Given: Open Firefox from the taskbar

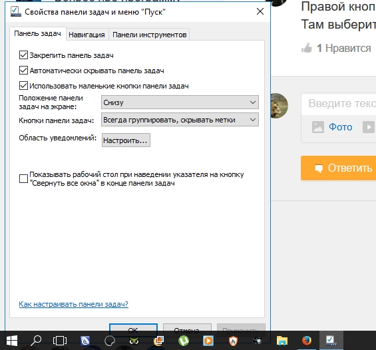Looking at the screenshot, I should [307, 341].
